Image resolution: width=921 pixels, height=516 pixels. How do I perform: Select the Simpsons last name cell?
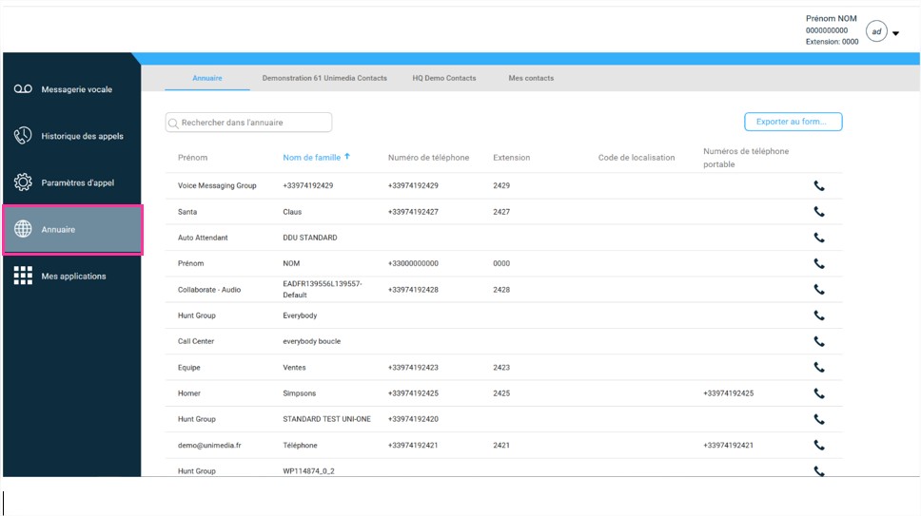(x=299, y=393)
